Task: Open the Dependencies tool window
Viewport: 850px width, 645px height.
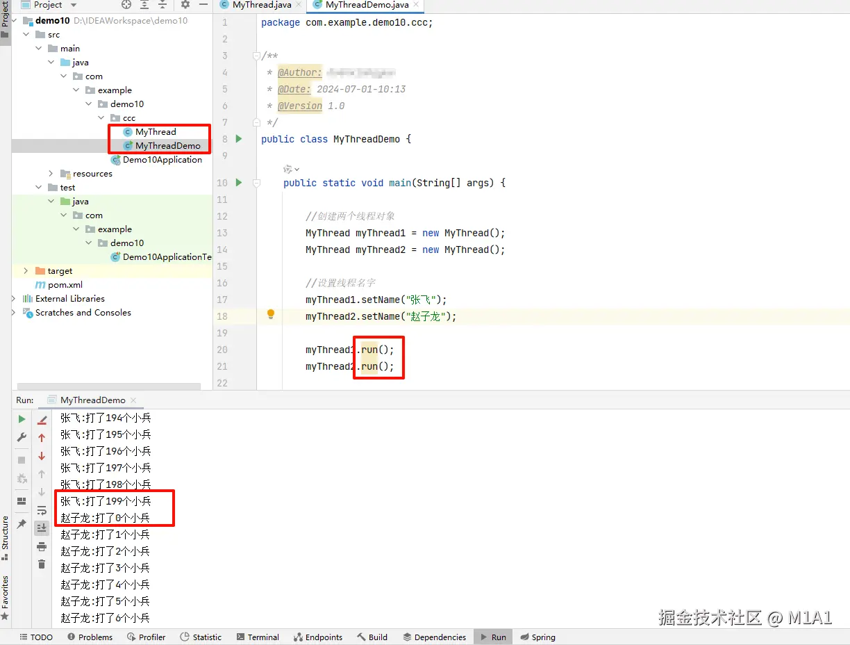Action: (435, 637)
